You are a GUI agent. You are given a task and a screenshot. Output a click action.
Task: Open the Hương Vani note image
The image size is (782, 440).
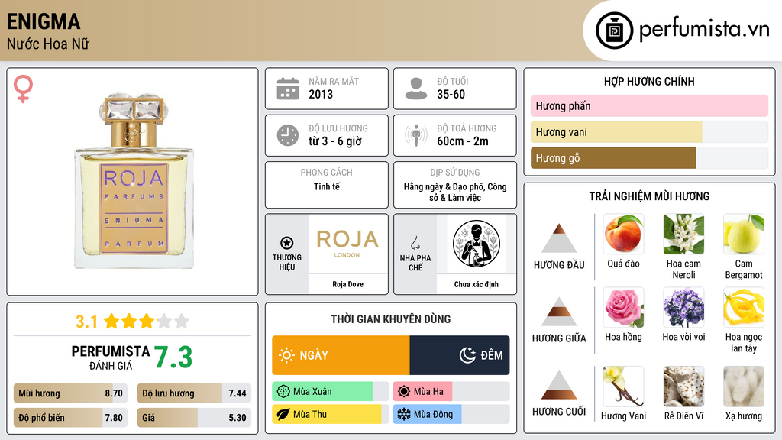623,387
